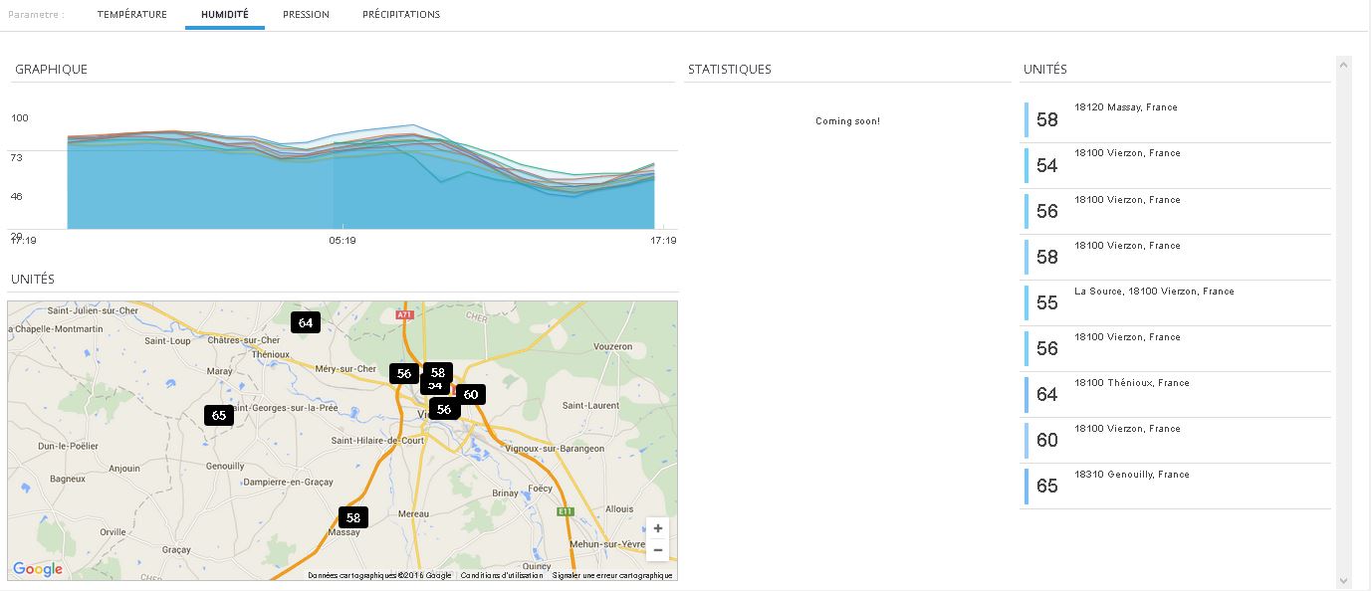Open Conditions d'utilisation link on map
This screenshot has height=591, width=1371.
tap(502, 575)
